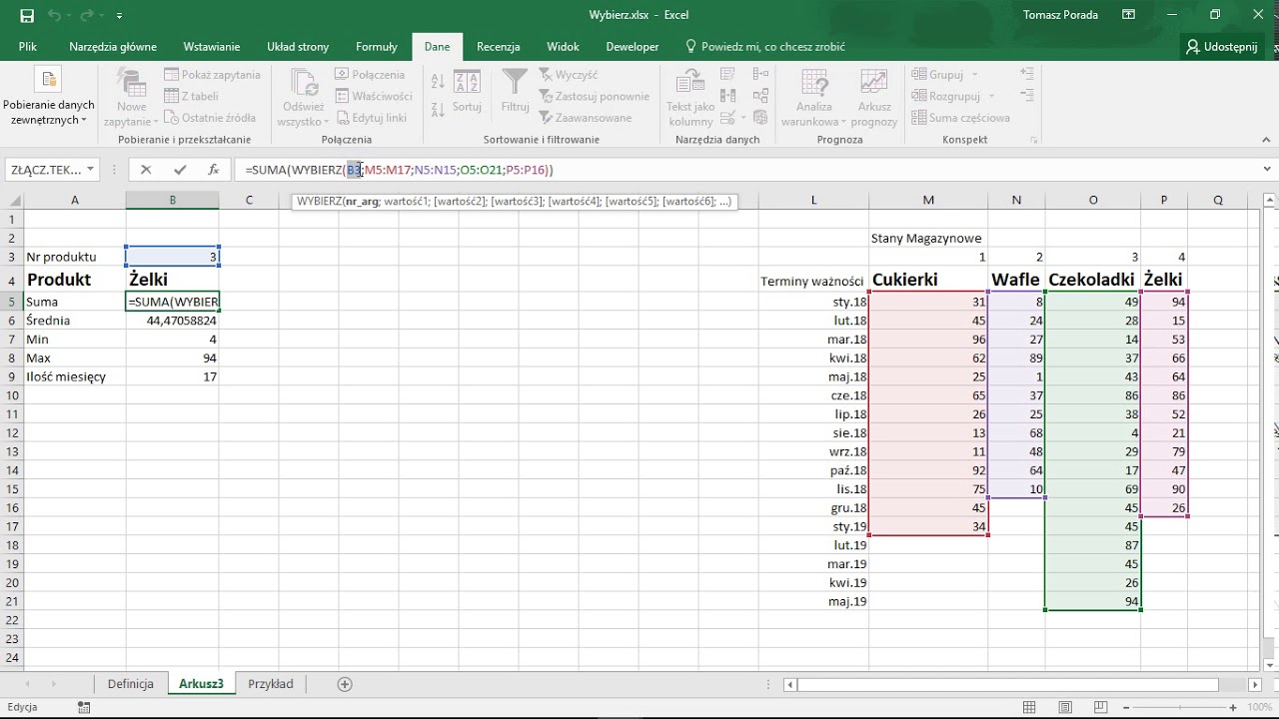Click the Hide Detail outline icon
Image resolution: width=1279 pixels, height=719 pixels.
pyautogui.click(x=1026, y=96)
